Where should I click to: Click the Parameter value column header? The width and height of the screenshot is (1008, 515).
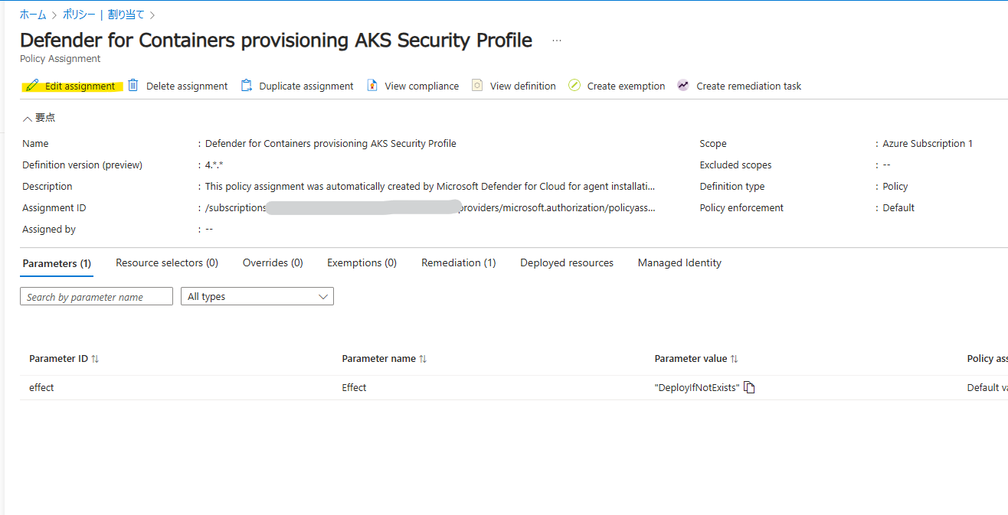click(691, 358)
